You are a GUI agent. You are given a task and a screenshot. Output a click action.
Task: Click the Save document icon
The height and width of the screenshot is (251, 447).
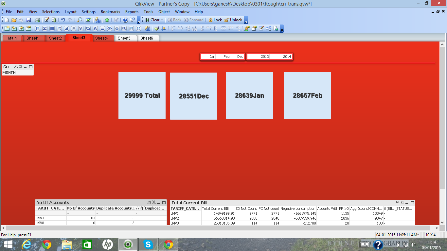(28, 20)
